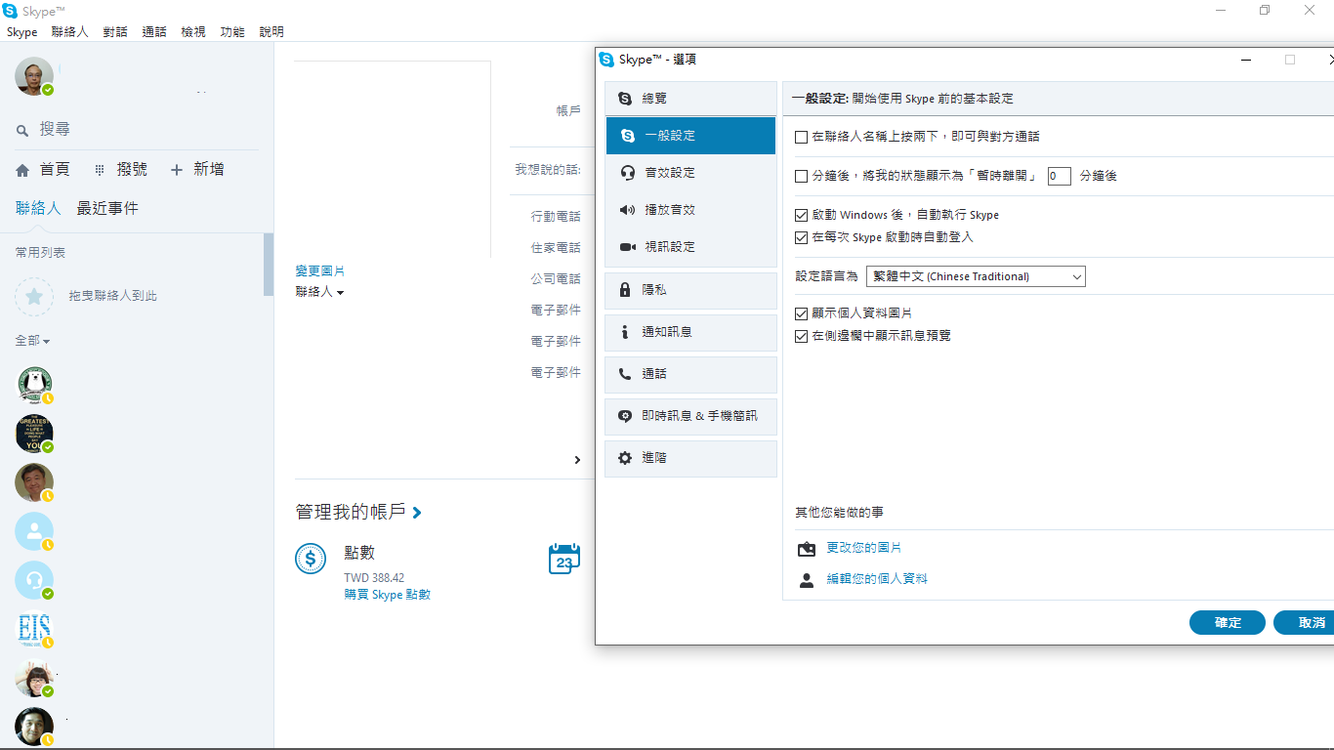Toggle 啟動 Windows 後自動執行 Skype checkbox
Screen dimensions: 1334x750
click(x=802, y=215)
